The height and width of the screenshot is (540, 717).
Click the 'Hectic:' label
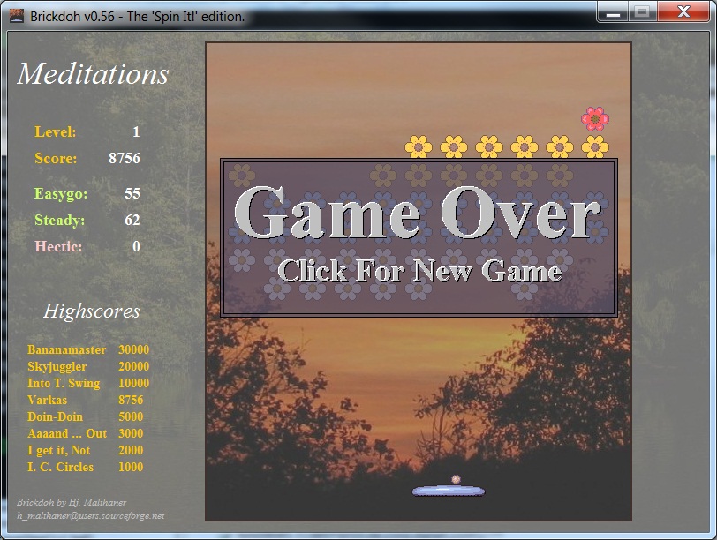[x=58, y=246]
